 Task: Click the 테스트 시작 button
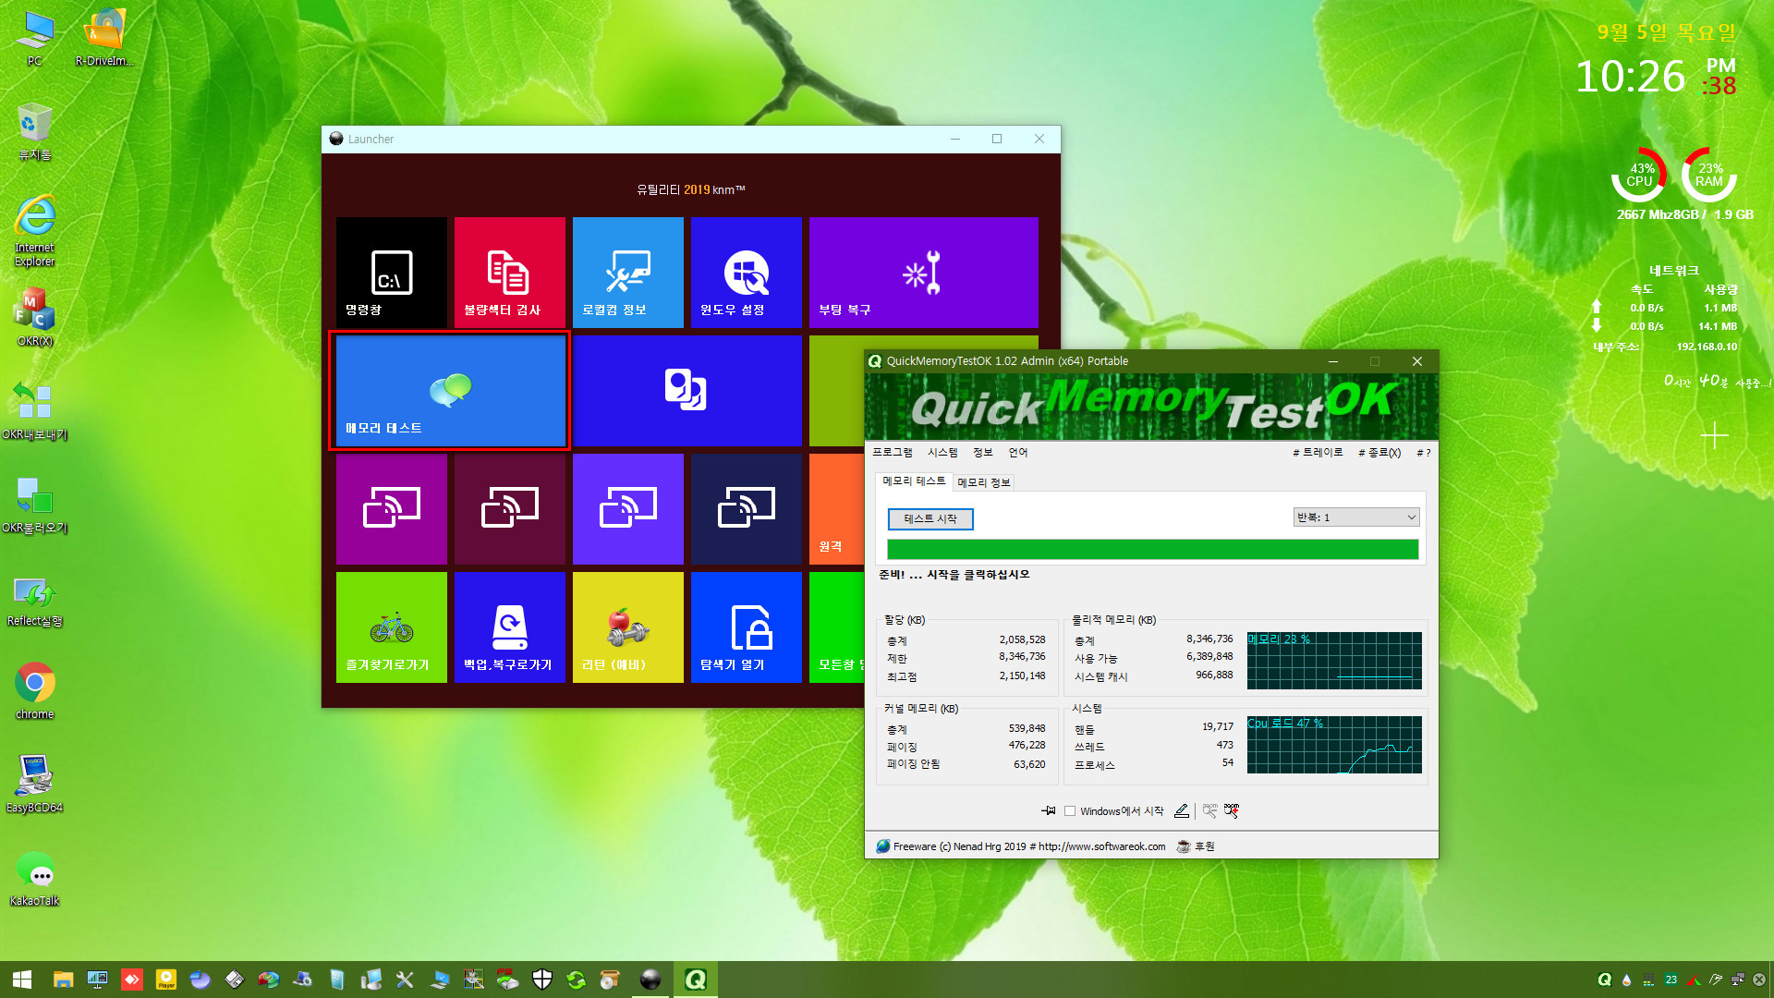(x=930, y=519)
